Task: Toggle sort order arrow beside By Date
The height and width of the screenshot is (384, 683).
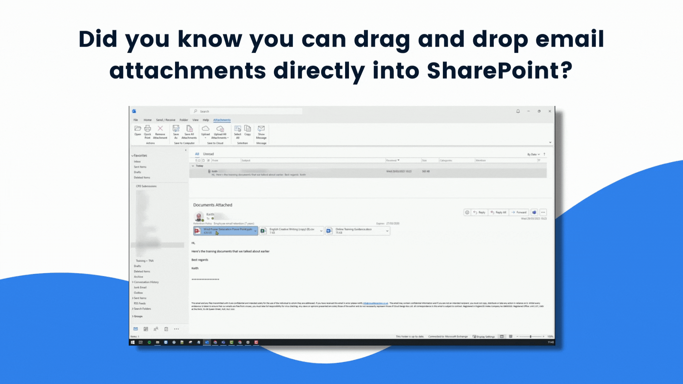Action: coord(544,154)
